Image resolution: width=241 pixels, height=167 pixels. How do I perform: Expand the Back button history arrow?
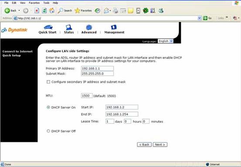pos(19,10)
